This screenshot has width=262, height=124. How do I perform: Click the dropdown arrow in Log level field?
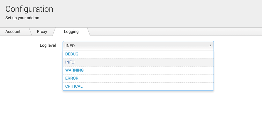(210, 45)
